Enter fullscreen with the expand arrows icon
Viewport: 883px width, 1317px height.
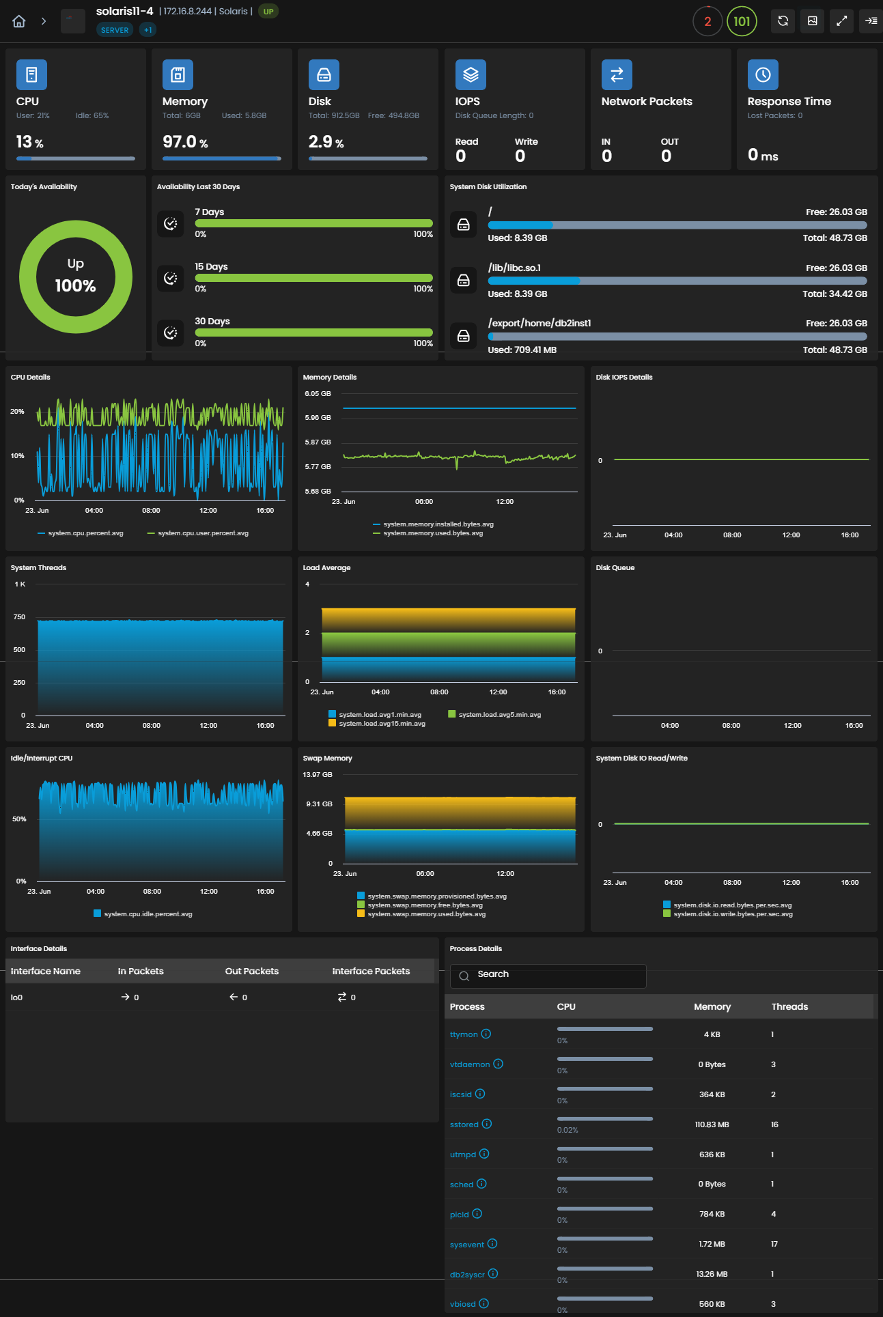pyautogui.click(x=841, y=21)
